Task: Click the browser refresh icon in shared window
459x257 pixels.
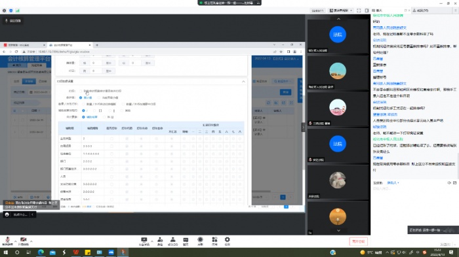Action: 16,52
